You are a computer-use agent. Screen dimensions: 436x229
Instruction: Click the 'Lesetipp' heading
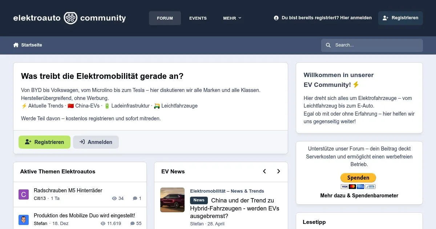314,222
